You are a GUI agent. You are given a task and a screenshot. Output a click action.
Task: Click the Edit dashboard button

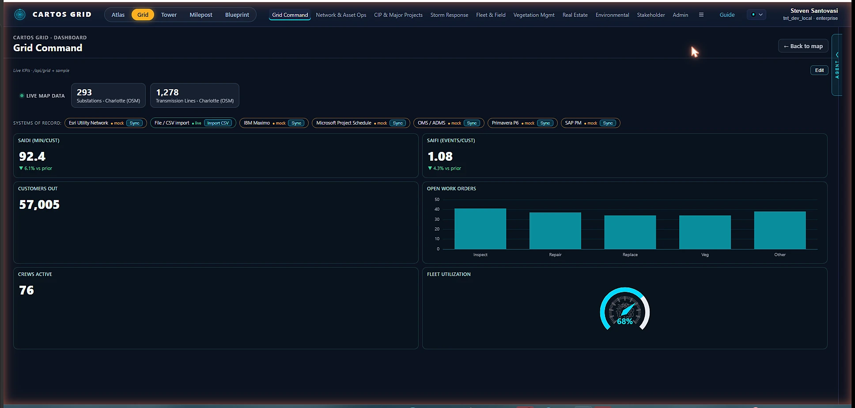point(819,70)
